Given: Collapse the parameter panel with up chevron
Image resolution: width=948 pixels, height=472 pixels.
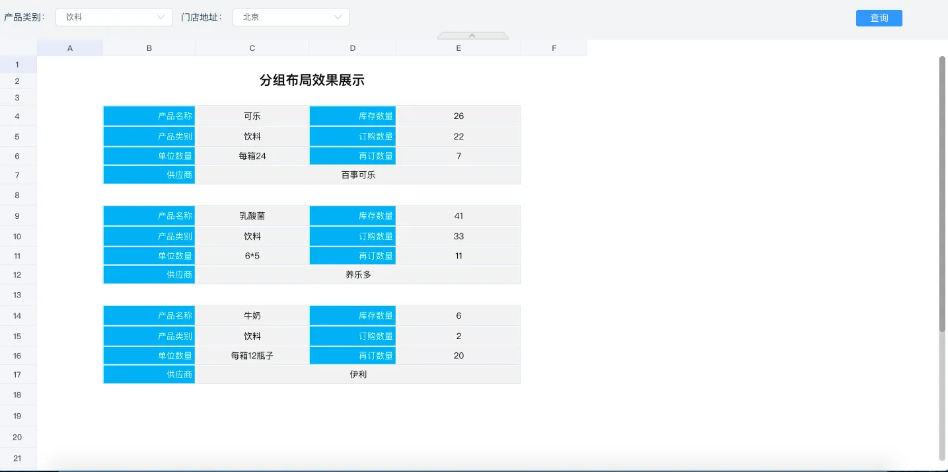Looking at the screenshot, I should [x=472, y=36].
